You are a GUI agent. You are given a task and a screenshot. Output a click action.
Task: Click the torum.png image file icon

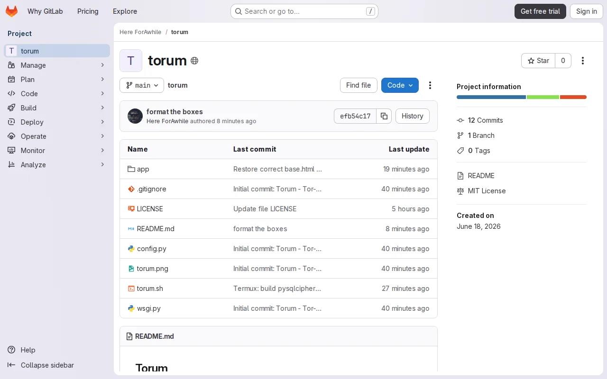(131, 269)
